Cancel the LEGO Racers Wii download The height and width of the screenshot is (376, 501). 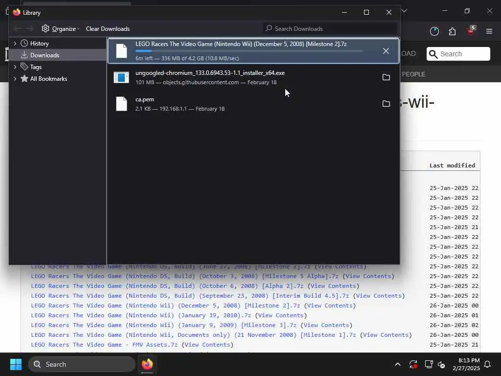point(386,51)
